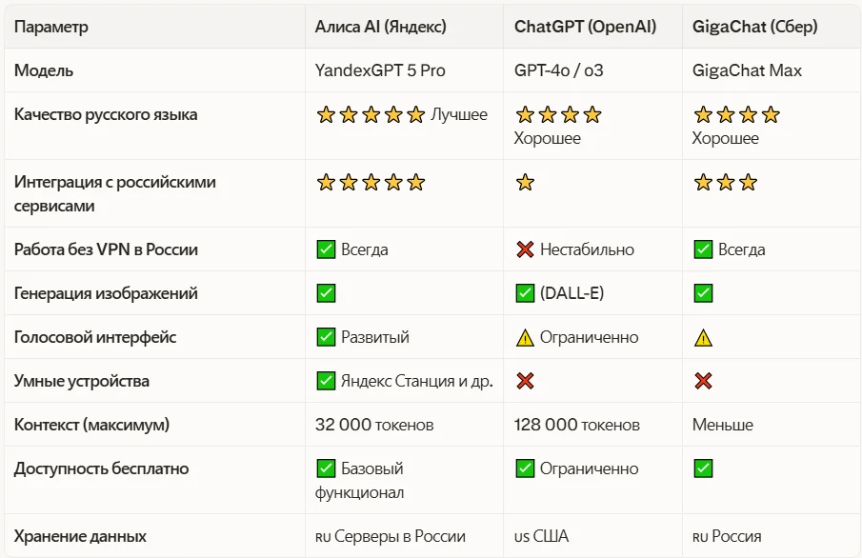Viewport: 862px width, 558px height.
Task: Click the single star in ChatGPT's integration cell
Action: pyautogui.click(x=525, y=183)
